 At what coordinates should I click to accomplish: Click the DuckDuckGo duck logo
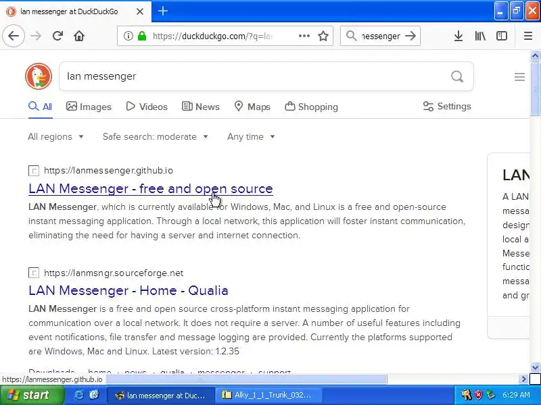[39, 76]
